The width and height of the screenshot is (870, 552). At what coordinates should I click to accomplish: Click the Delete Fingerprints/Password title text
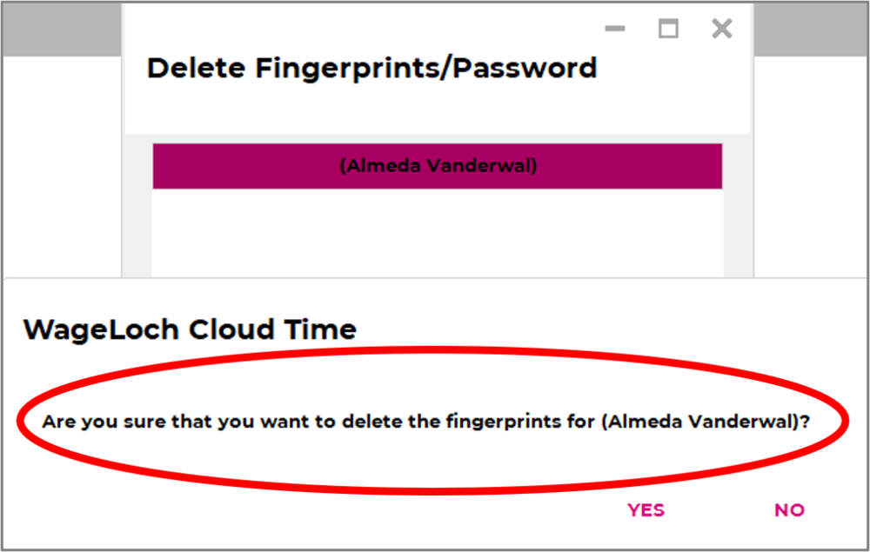(x=372, y=68)
